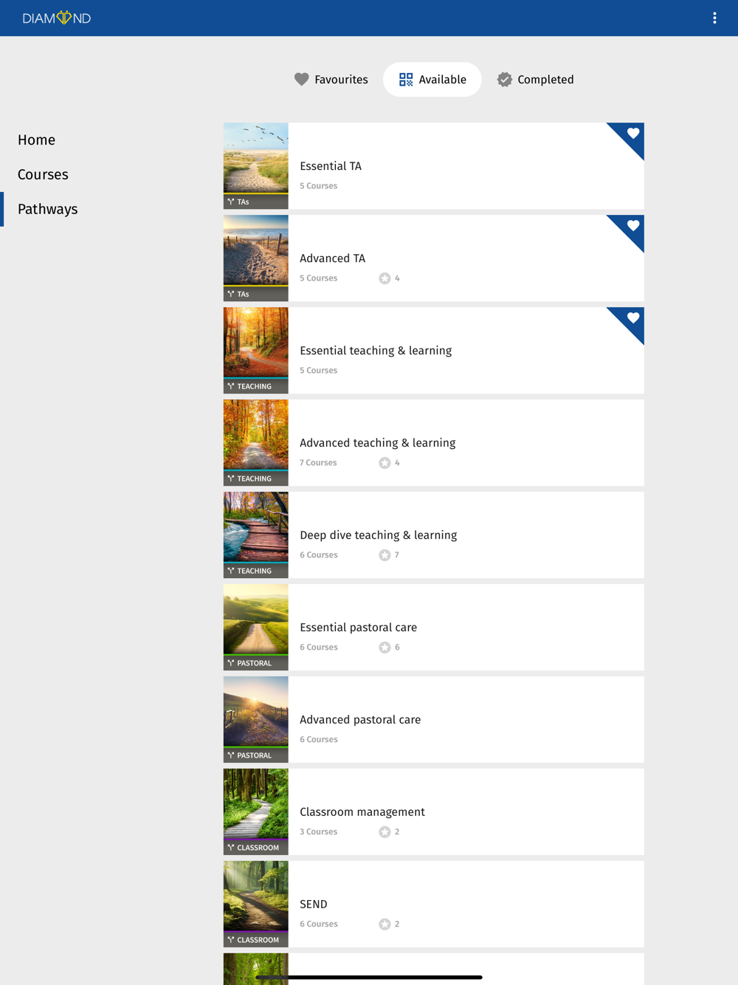Click the heart icon in Favourites tab
The image size is (738, 985).
point(301,79)
